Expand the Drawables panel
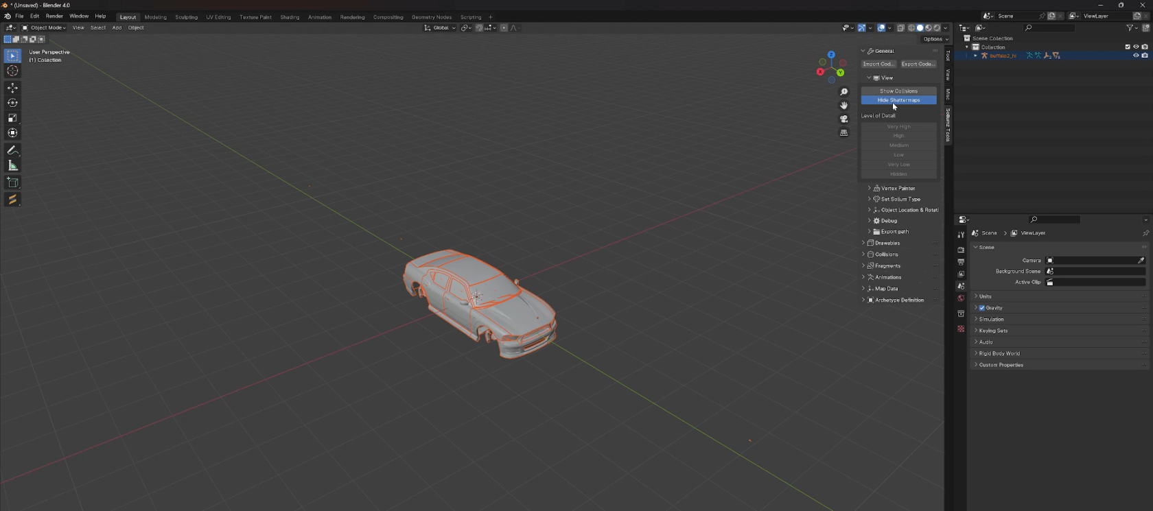Image resolution: width=1153 pixels, height=511 pixels. point(887,243)
